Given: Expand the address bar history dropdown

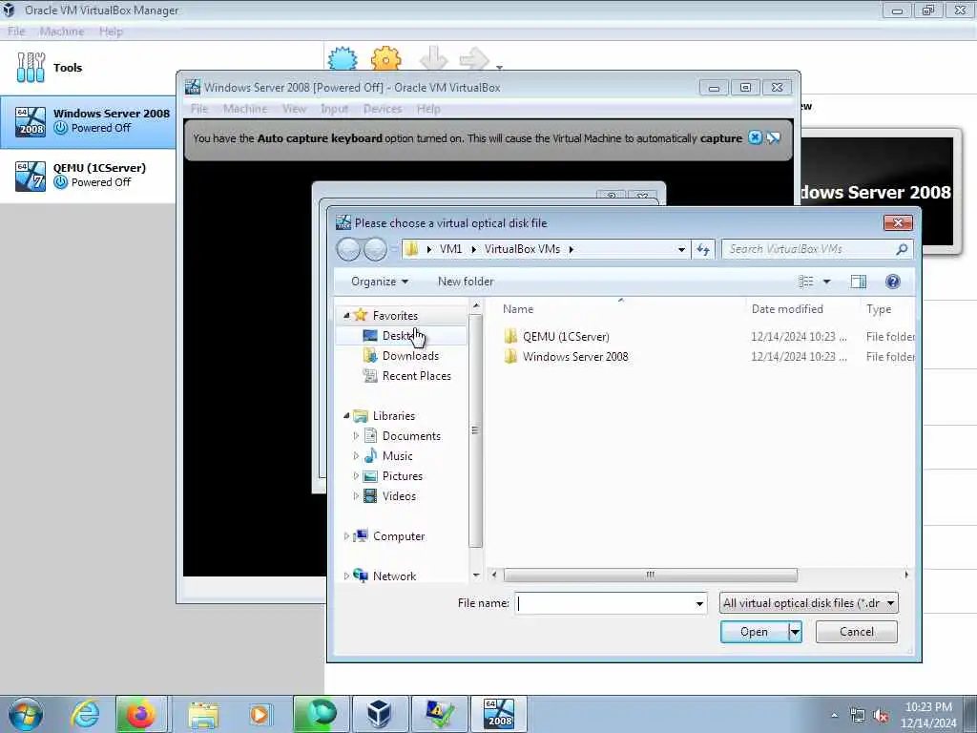Looking at the screenshot, I should coord(681,249).
